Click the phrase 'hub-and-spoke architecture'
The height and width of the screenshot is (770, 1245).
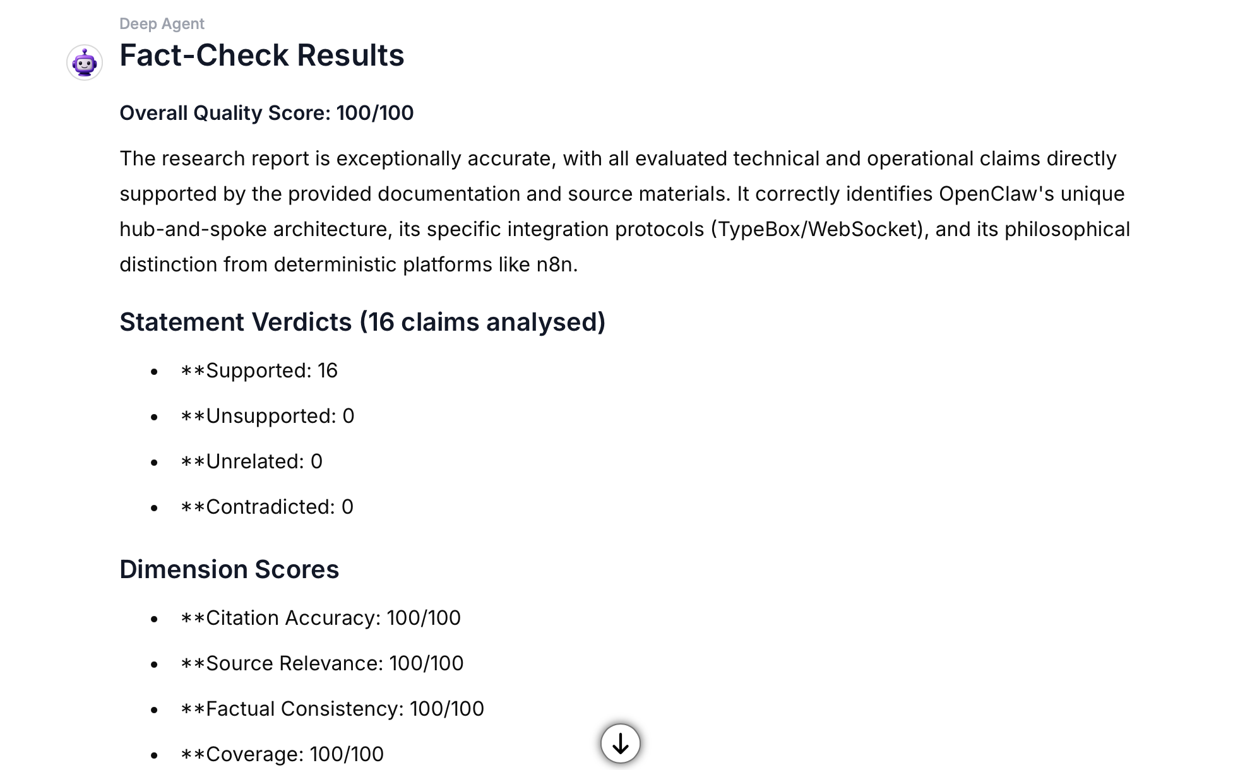[x=253, y=229]
